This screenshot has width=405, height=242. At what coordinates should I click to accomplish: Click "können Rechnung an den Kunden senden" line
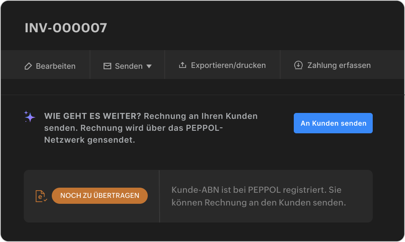(259, 203)
